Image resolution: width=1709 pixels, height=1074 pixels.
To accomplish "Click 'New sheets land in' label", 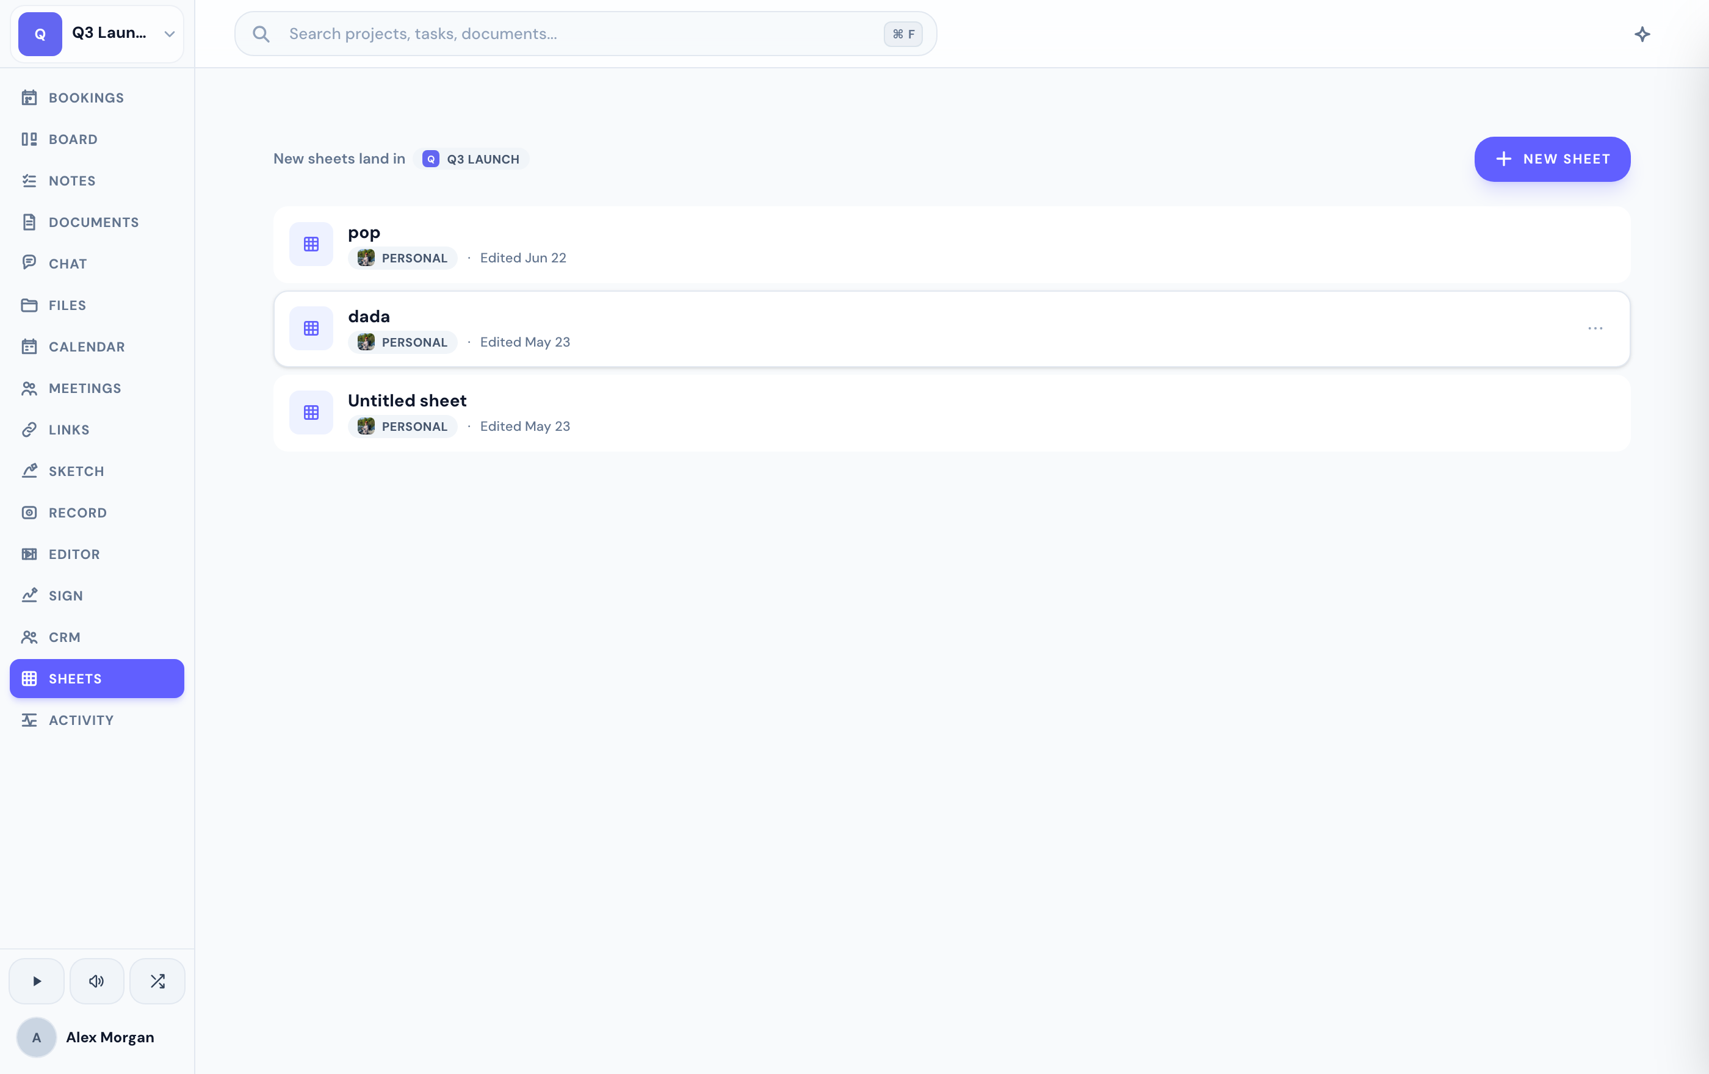I will tap(339, 159).
